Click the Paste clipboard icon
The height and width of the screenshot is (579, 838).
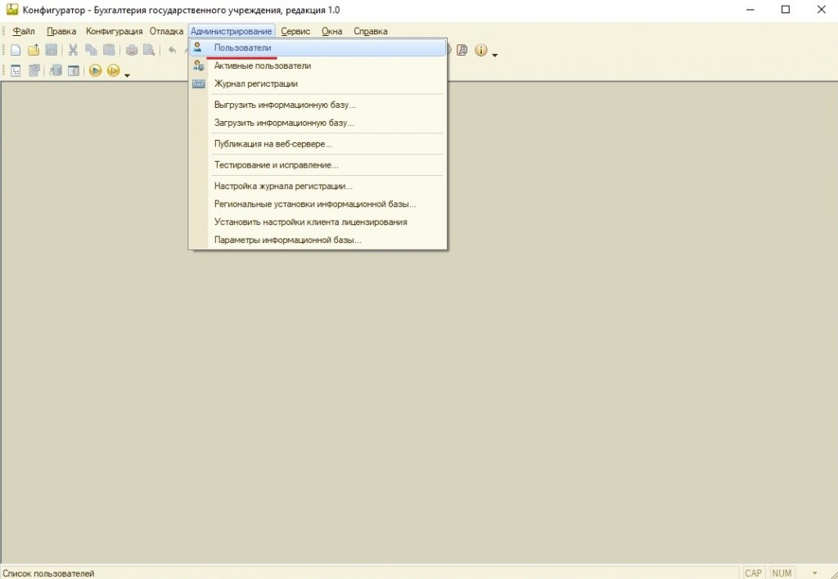[x=109, y=50]
